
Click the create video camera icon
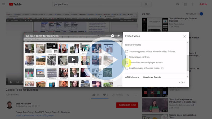tap(178, 4)
